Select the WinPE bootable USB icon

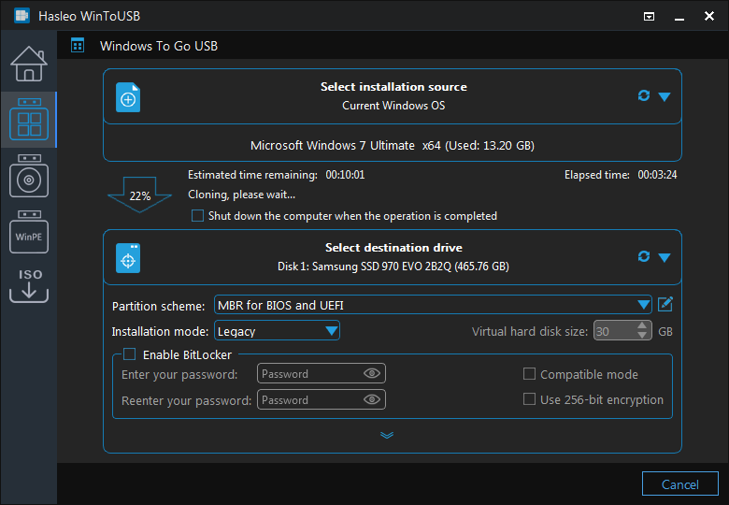pyautogui.click(x=29, y=232)
